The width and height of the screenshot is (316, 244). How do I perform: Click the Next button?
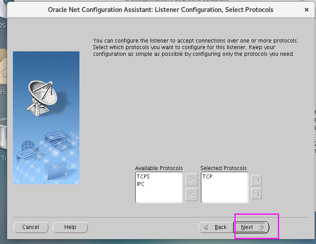(x=252, y=227)
